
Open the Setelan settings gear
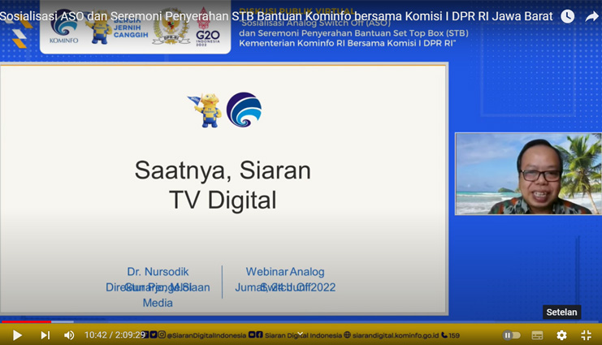point(561,335)
